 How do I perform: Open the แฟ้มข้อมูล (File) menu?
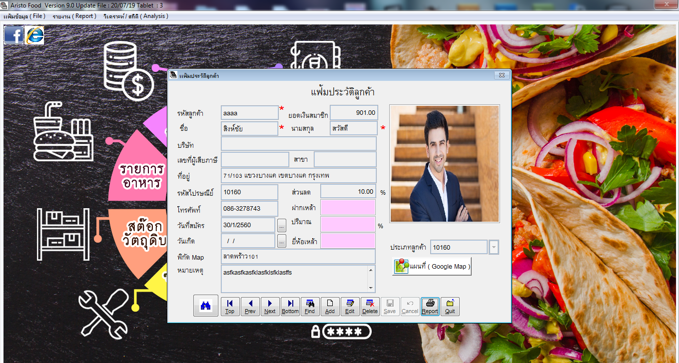[x=24, y=16]
